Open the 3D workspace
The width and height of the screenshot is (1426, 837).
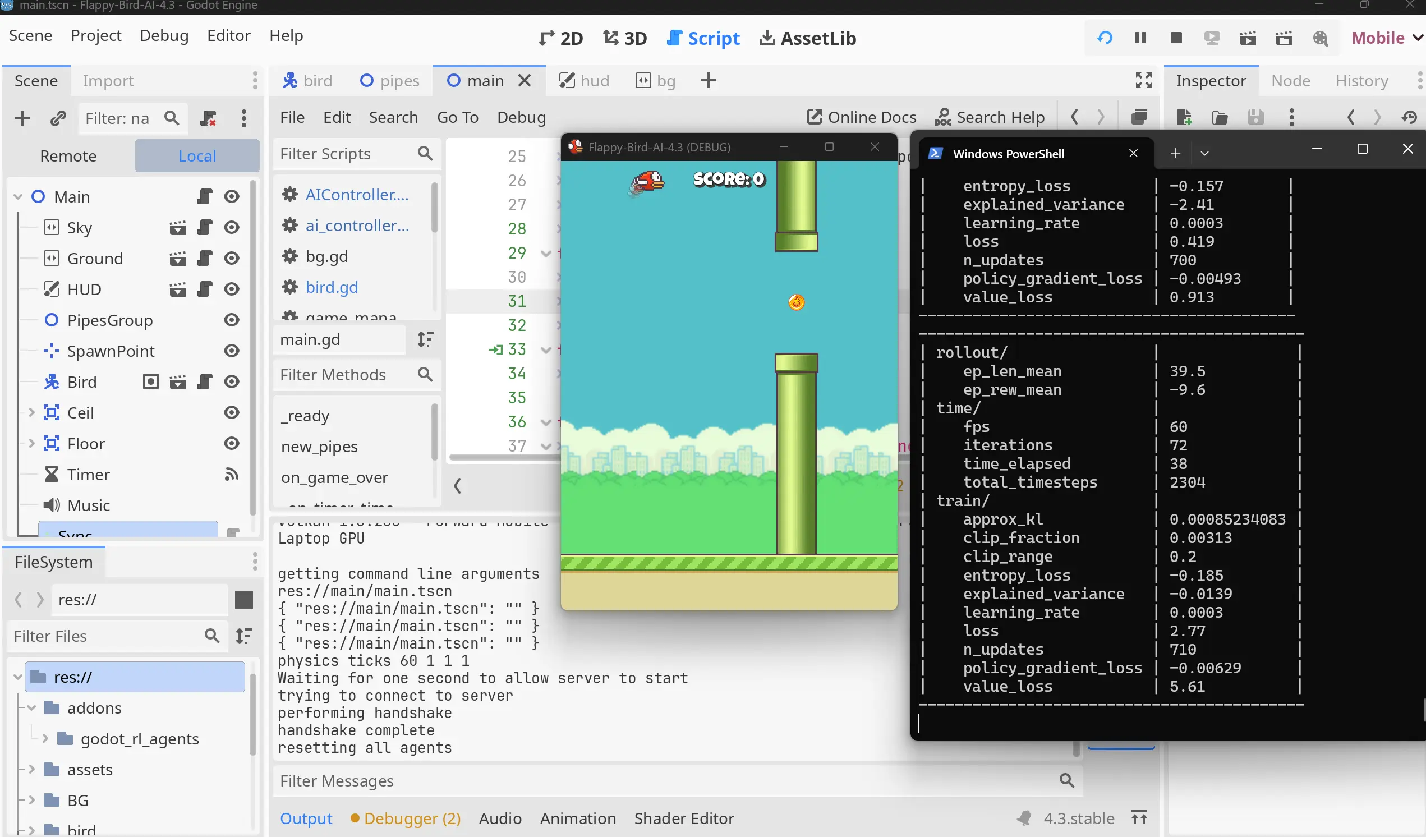(625, 38)
